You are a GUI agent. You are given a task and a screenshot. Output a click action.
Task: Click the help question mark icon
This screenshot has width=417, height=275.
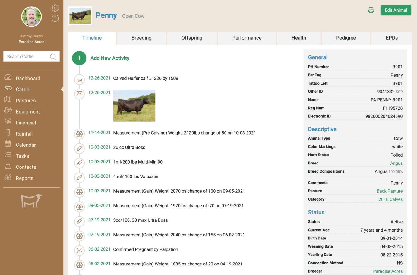pyautogui.click(x=55, y=18)
